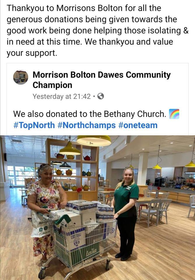This screenshot has height=280, width=195.
Task: Click the 'your support.' closing line of the post
Action: (x=32, y=53)
